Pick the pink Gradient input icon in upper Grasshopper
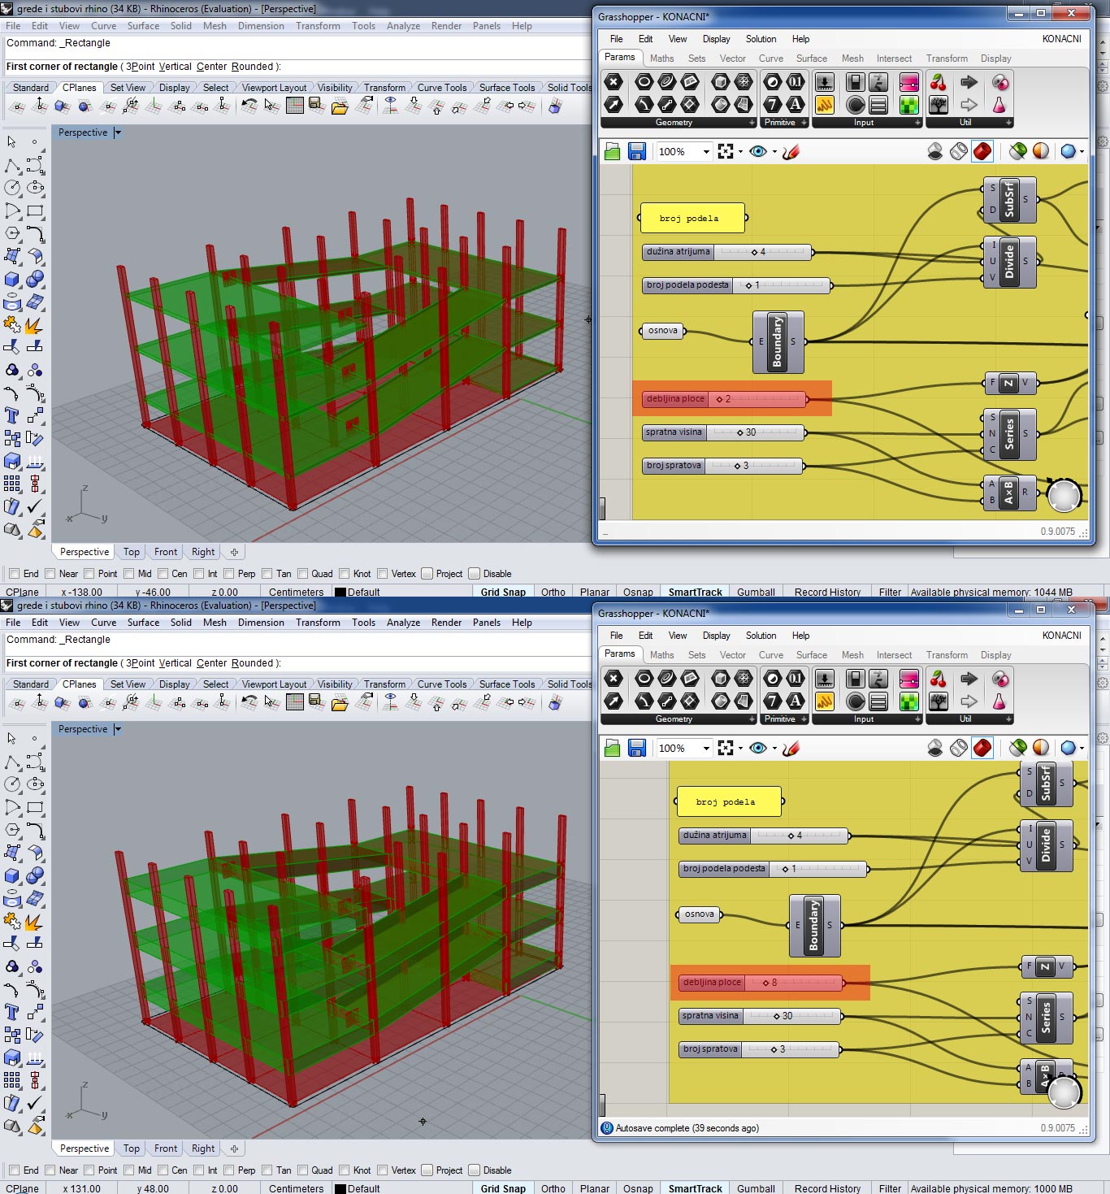 click(909, 82)
